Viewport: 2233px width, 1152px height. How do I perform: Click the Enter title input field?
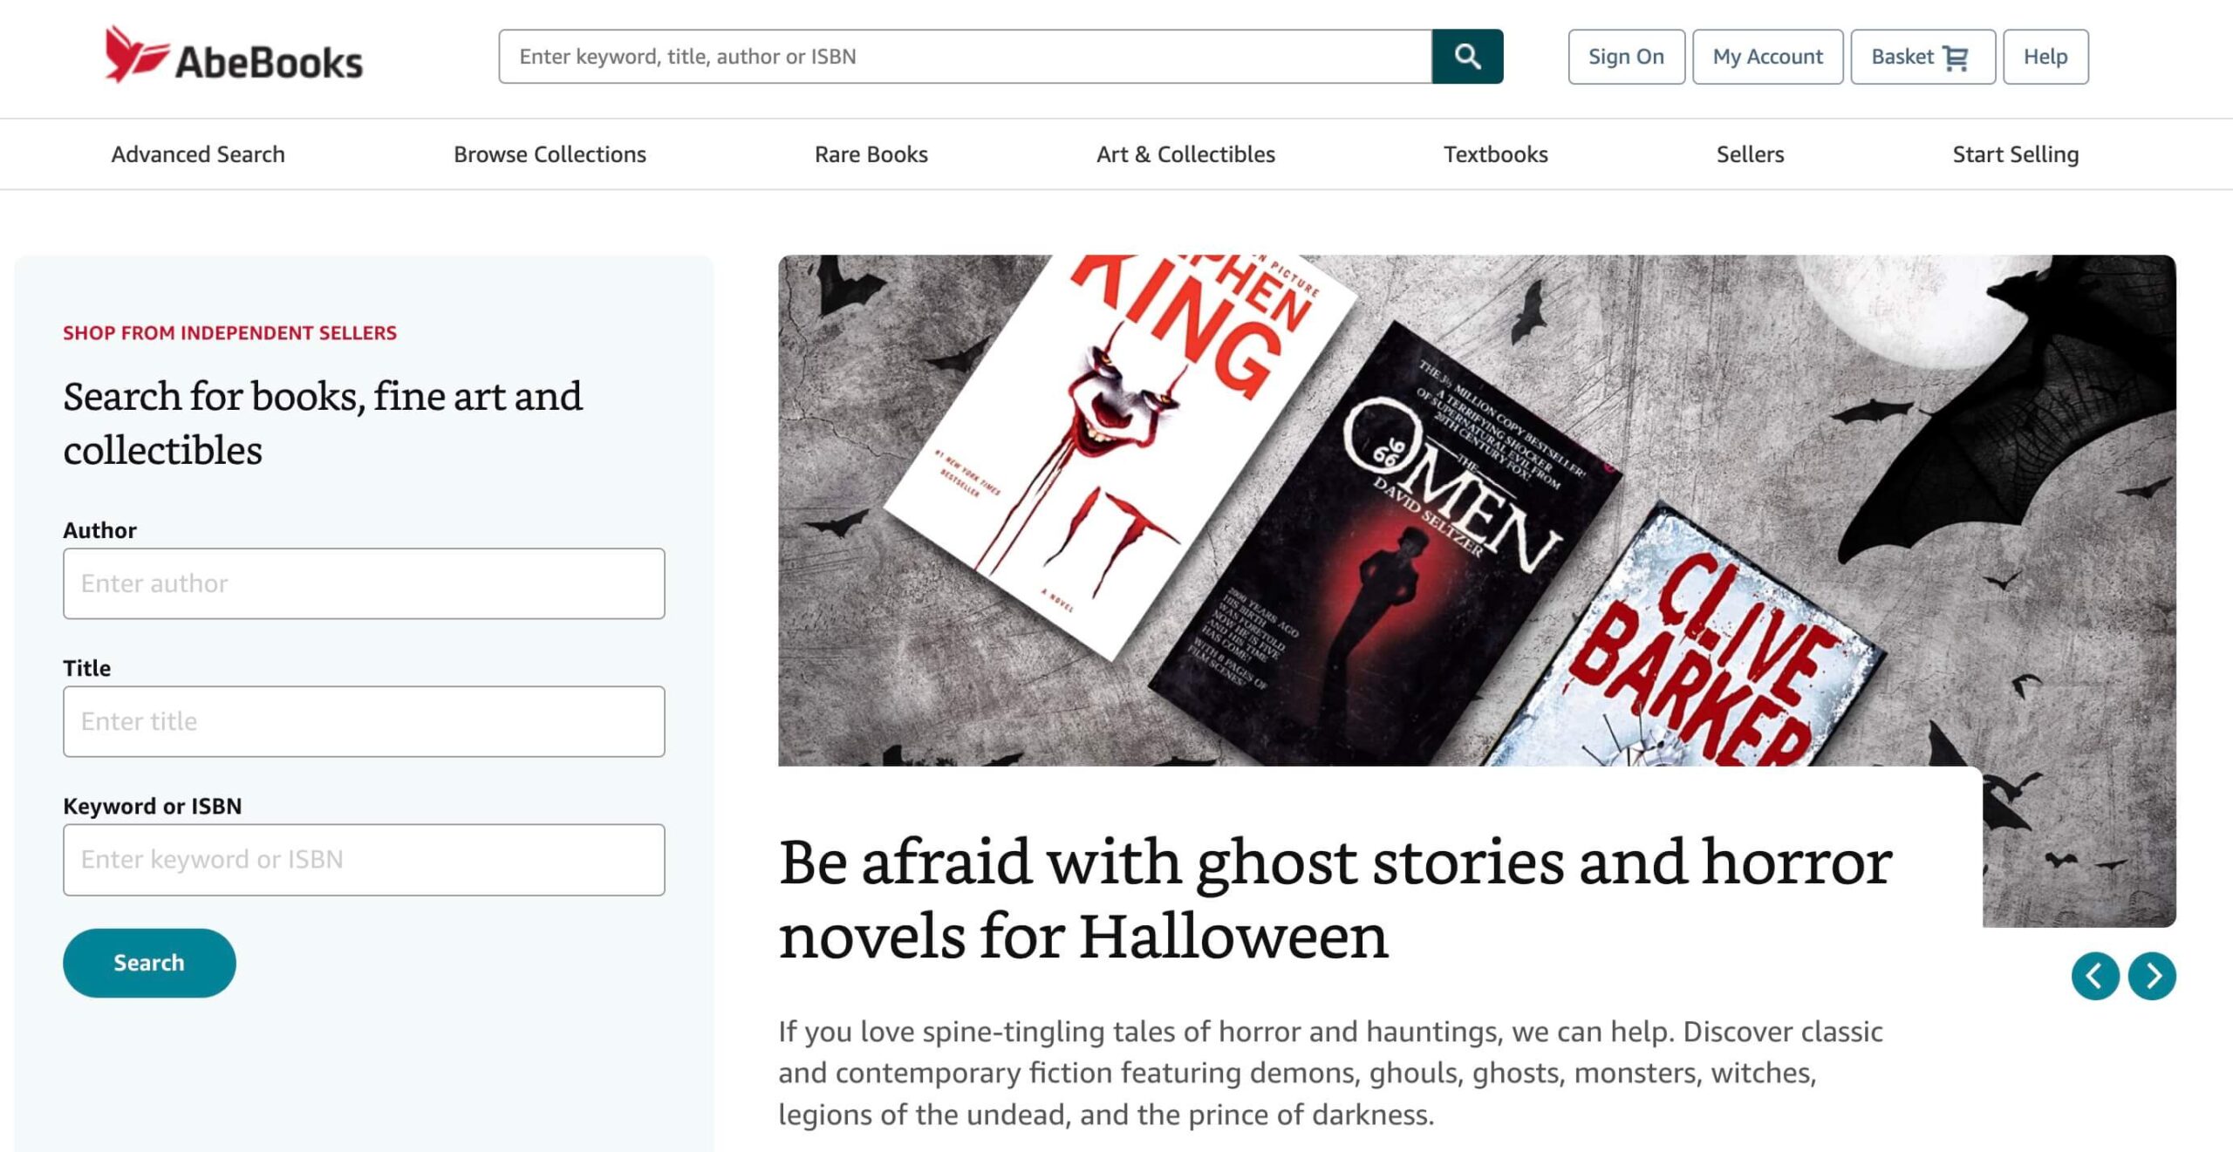point(364,720)
